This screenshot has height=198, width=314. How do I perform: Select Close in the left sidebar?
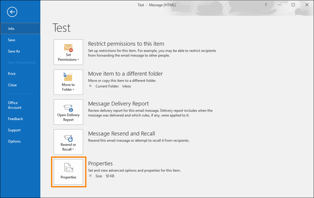tap(12, 85)
